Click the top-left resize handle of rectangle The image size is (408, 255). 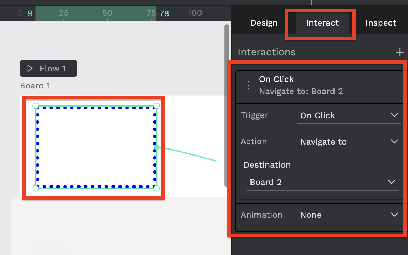click(x=35, y=106)
